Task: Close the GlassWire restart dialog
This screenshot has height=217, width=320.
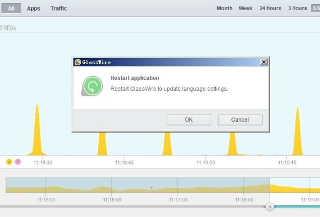Action: [x=263, y=62]
